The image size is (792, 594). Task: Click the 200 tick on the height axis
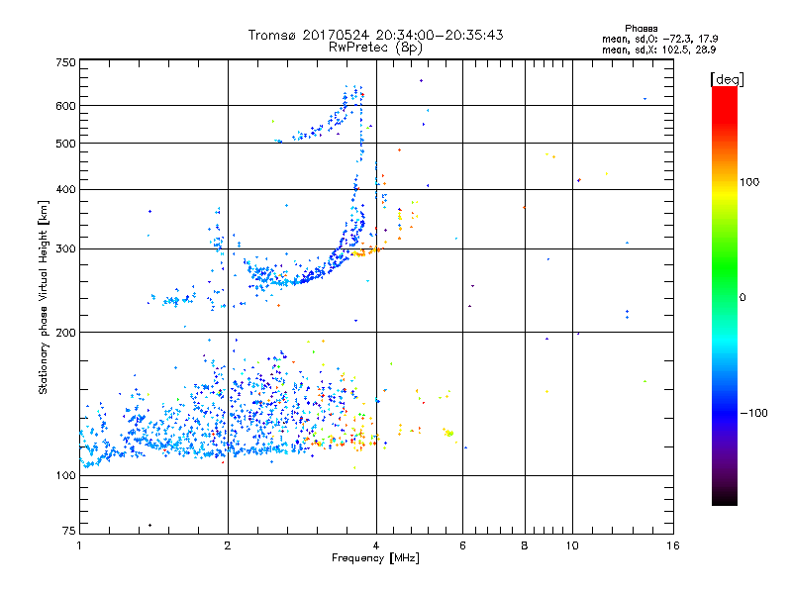pos(65,333)
